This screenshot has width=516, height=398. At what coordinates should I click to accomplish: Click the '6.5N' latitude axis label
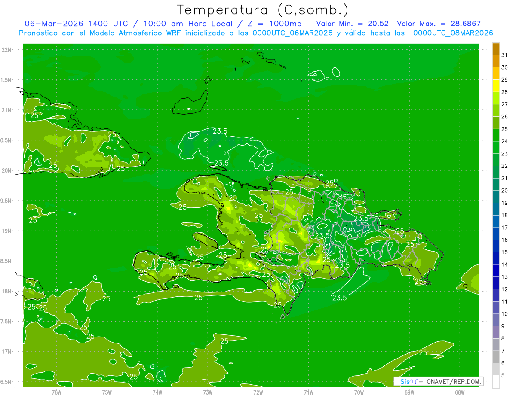pos(6,382)
